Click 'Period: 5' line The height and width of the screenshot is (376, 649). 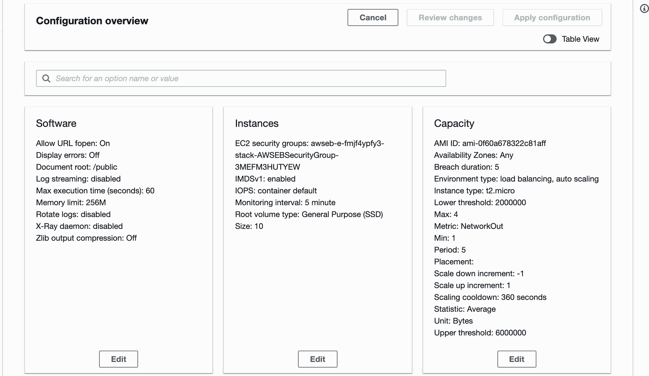coord(450,250)
